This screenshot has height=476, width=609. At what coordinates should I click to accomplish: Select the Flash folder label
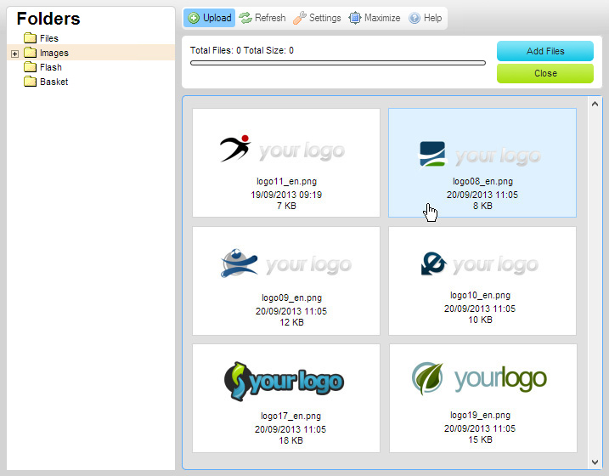pyautogui.click(x=50, y=67)
